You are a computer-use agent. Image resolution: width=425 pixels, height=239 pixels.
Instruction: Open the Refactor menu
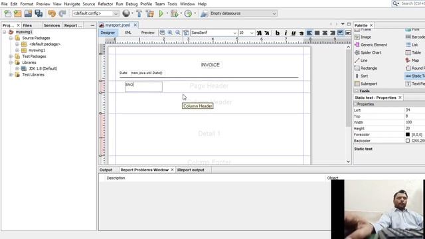(105, 4)
